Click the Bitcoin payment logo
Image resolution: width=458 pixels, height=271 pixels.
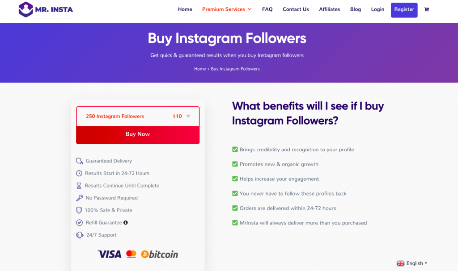point(160,254)
